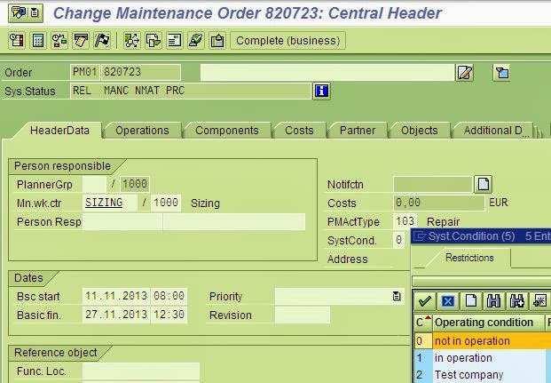Select 'in operation' row

tap(483, 357)
